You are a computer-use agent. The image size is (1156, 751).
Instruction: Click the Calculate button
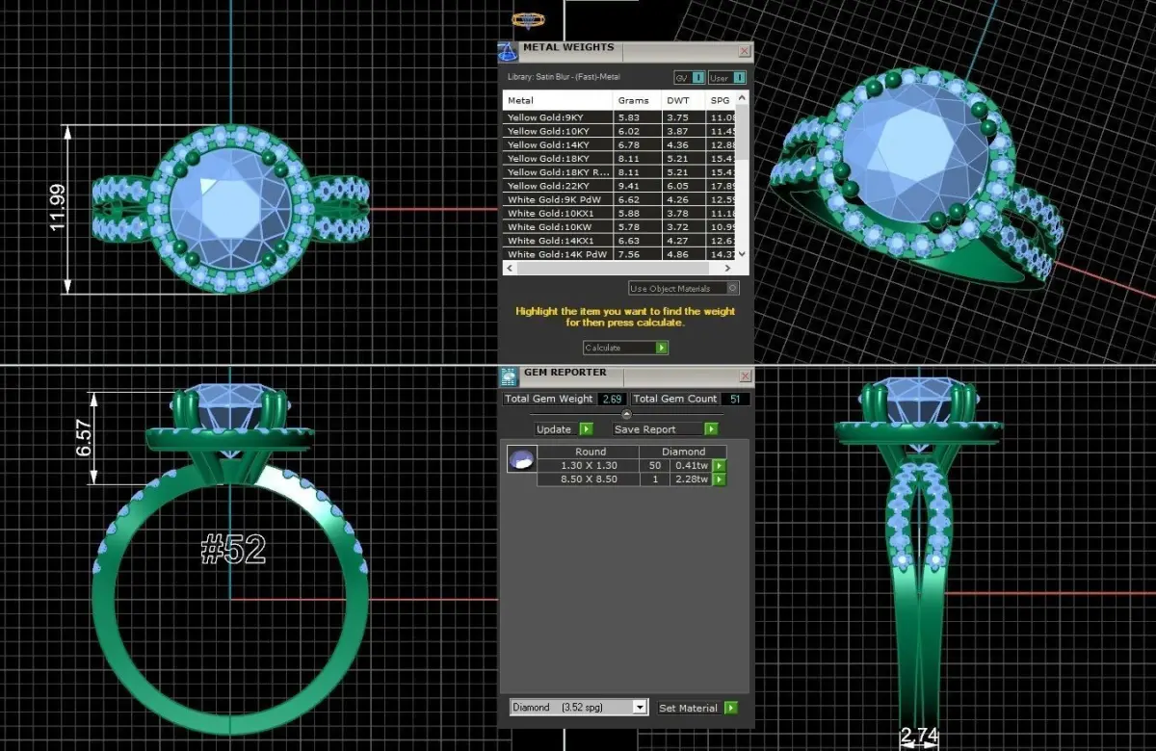[x=625, y=348]
